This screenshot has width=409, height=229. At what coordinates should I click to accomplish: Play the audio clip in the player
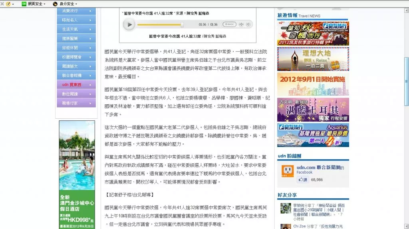point(129,25)
